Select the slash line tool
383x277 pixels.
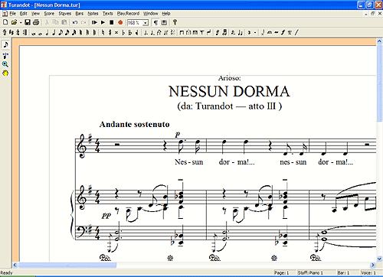click(x=296, y=32)
